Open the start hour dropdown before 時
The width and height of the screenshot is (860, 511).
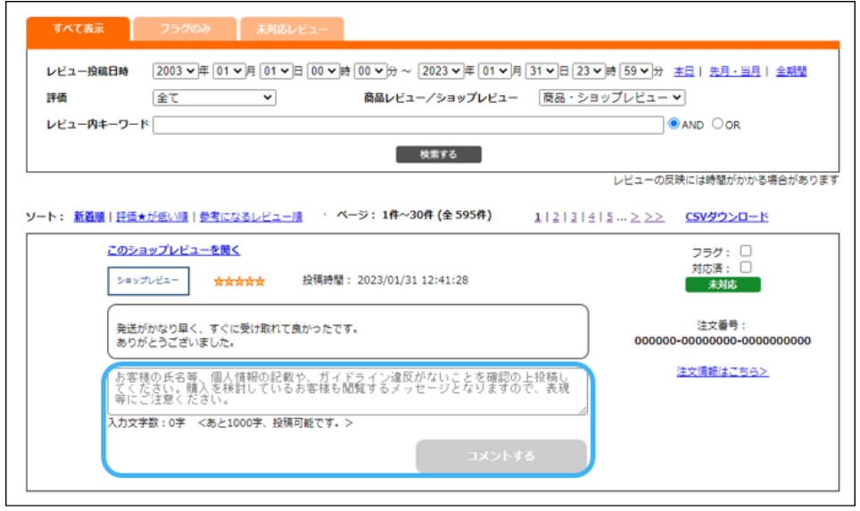pos(323,71)
